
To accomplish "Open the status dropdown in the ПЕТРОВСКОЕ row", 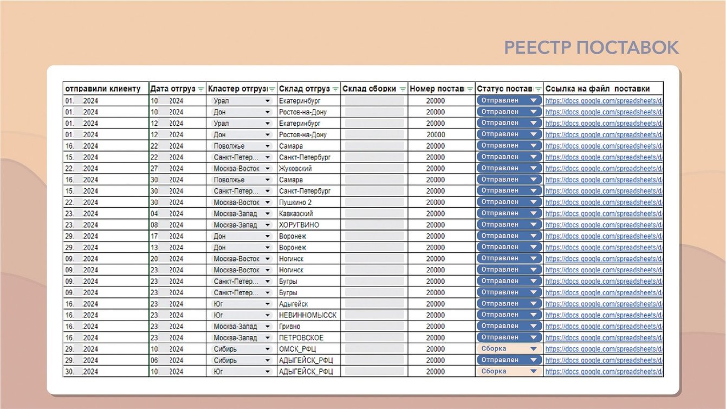I will pos(509,337).
